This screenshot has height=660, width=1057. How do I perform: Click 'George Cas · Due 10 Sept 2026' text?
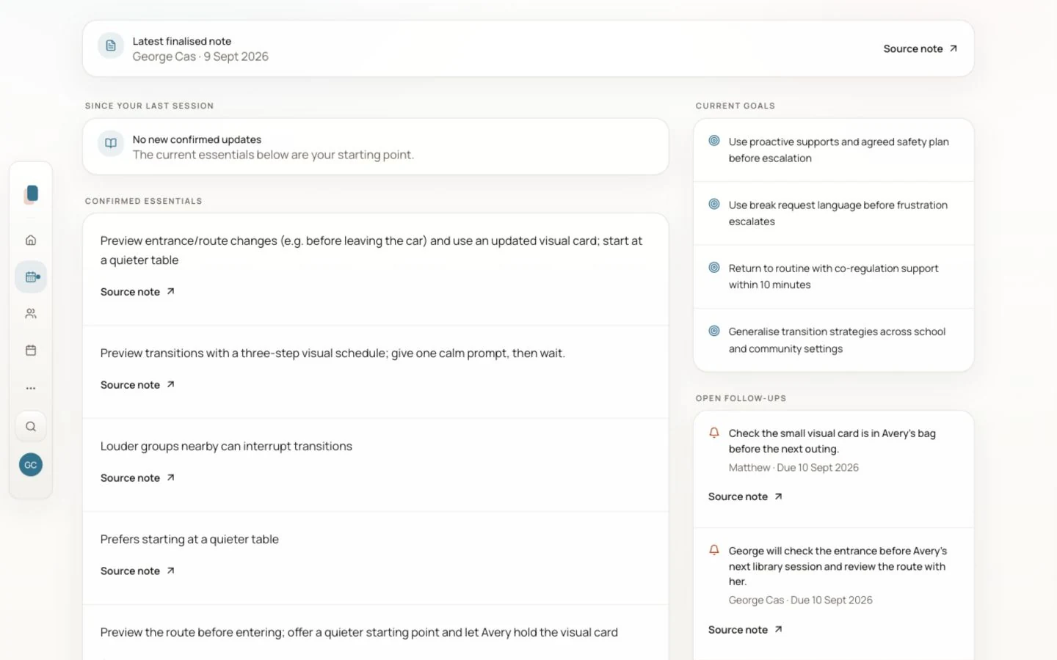click(x=800, y=600)
